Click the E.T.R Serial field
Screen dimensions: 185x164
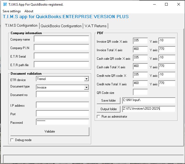coord(61,56)
